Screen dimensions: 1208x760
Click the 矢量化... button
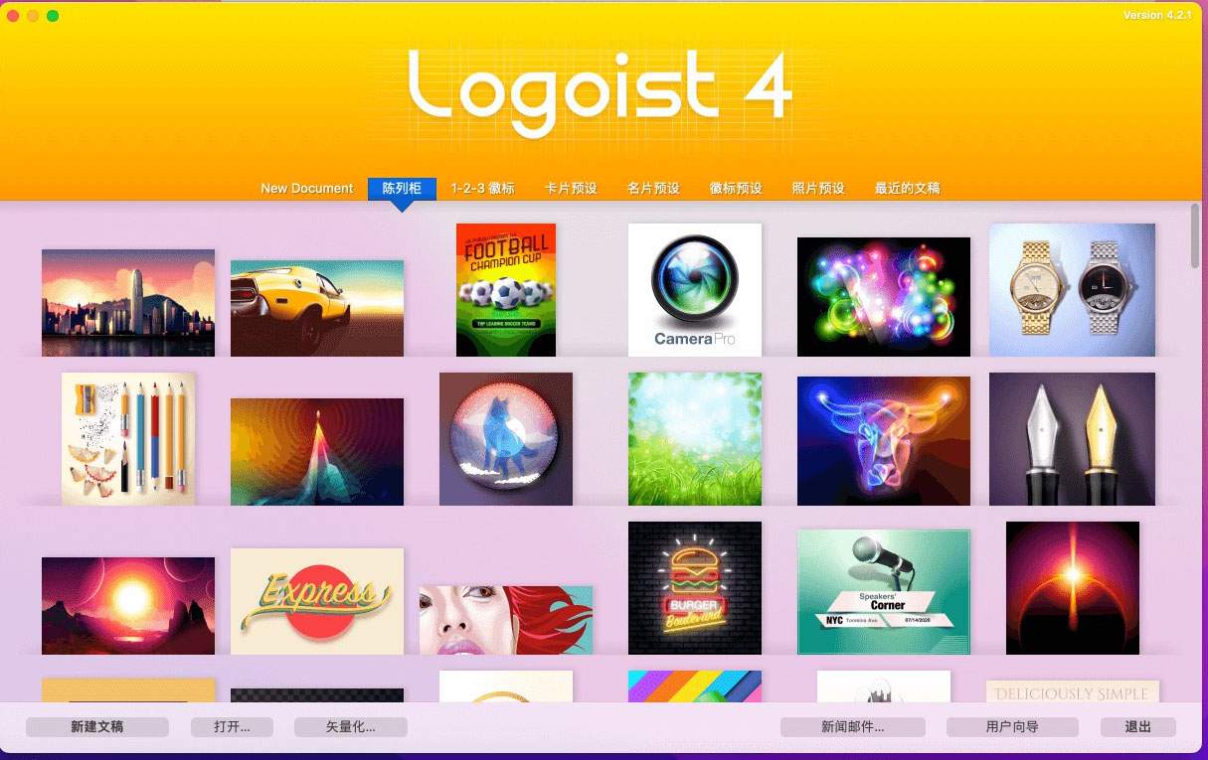[351, 727]
